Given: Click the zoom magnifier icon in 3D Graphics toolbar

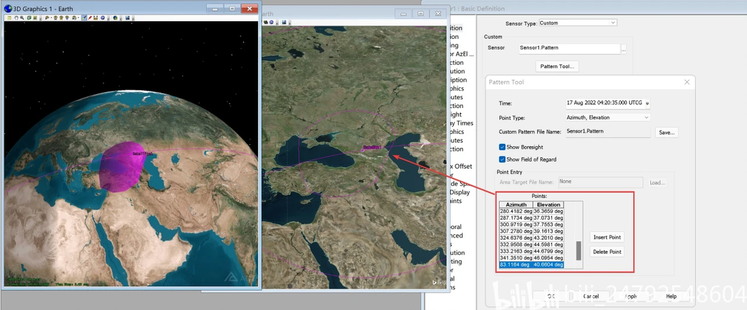Looking at the screenshot, I should click(22, 17).
